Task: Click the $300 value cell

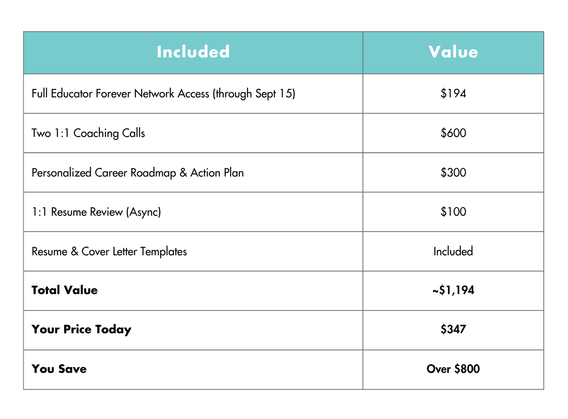Action: tap(453, 173)
